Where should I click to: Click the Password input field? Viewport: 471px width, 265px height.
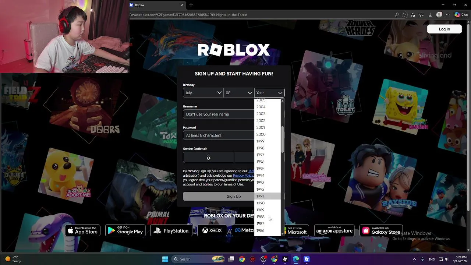219,135
